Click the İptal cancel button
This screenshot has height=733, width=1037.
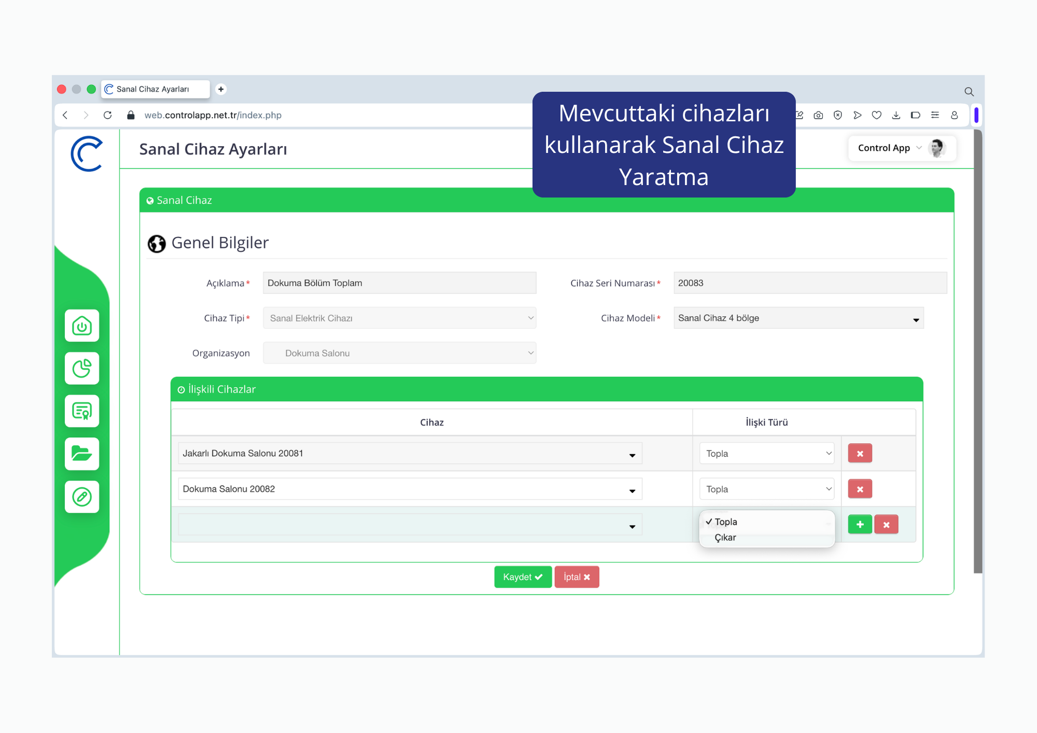click(x=577, y=577)
